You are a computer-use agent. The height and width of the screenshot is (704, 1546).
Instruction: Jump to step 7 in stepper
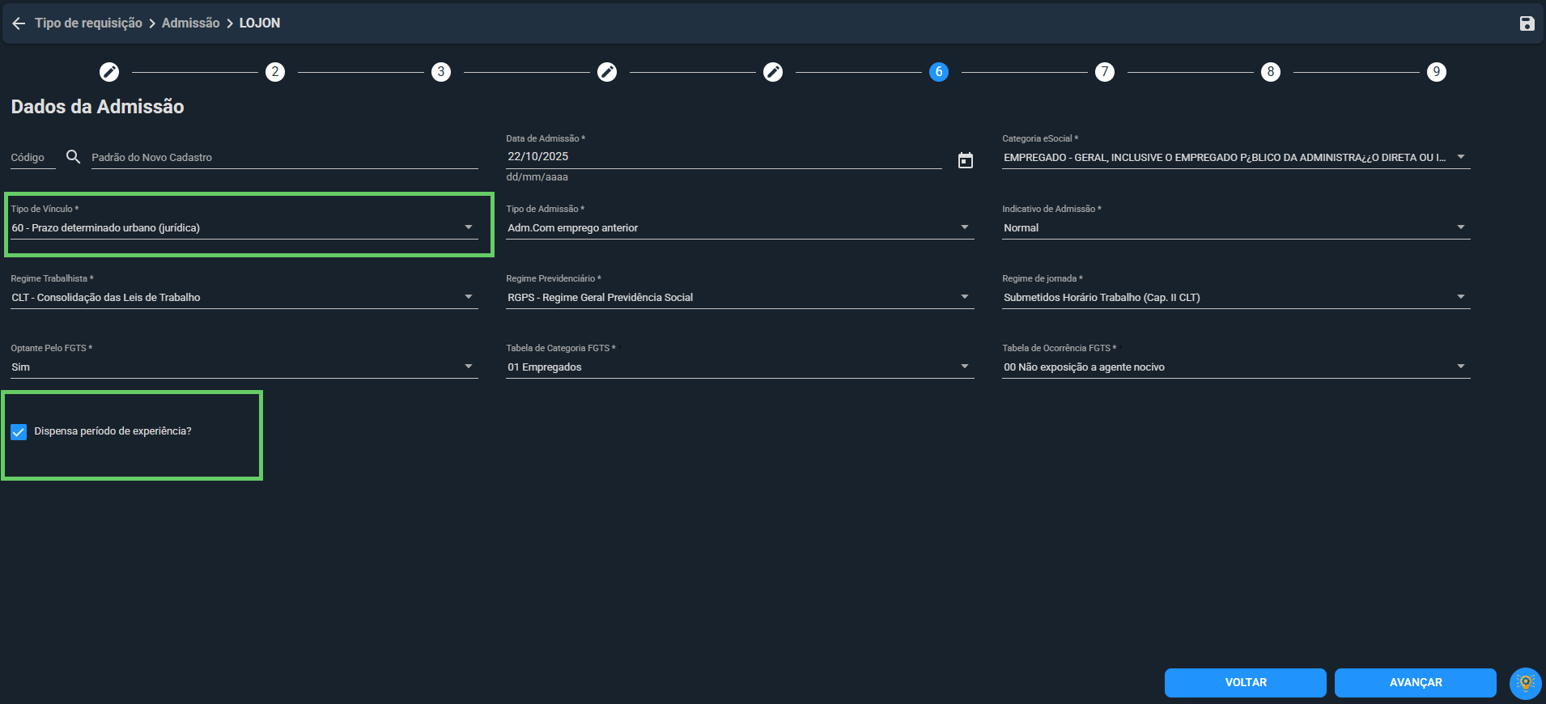coord(1105,72)
